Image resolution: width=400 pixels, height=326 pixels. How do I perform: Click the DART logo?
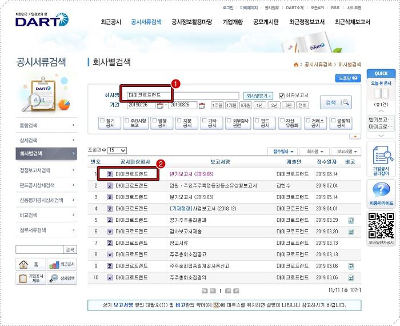coord(42,19)
